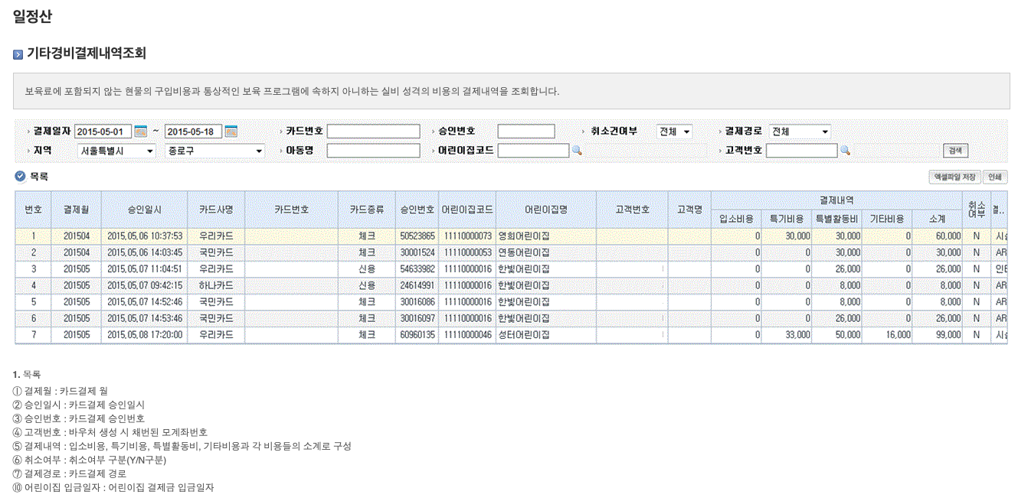Click the 목록 check circle icon
Image resolution: width=1018 pixels, height=501 pixels.
21,177
